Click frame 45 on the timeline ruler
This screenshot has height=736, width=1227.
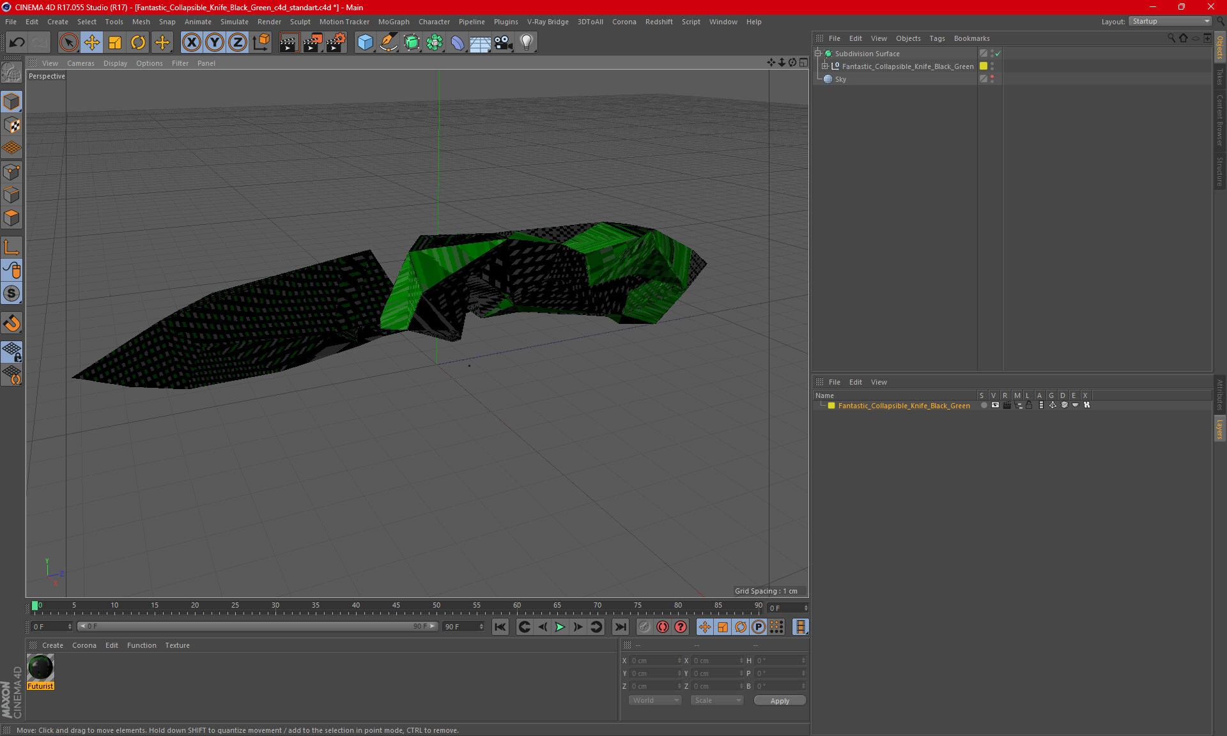[x=396, y=606]
